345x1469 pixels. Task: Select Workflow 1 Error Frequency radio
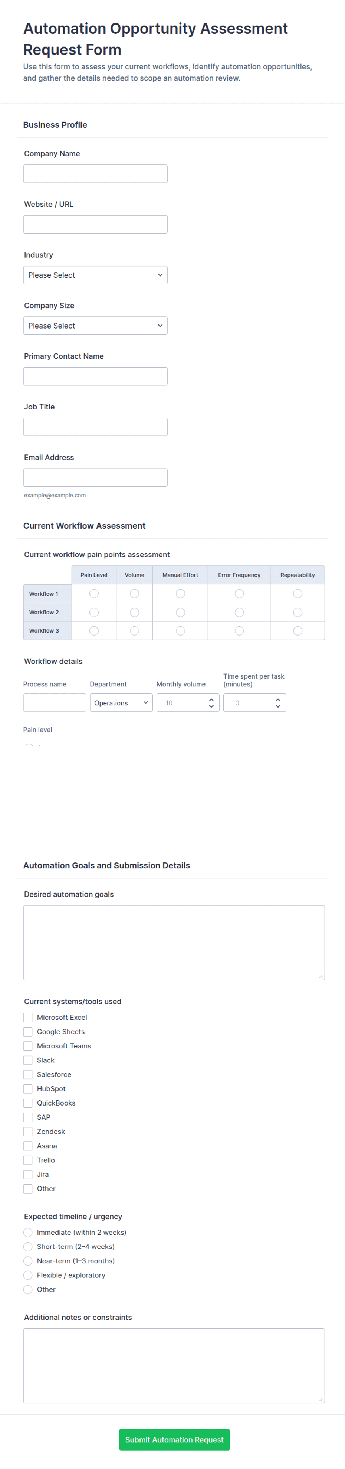click(x=240, y=594)
